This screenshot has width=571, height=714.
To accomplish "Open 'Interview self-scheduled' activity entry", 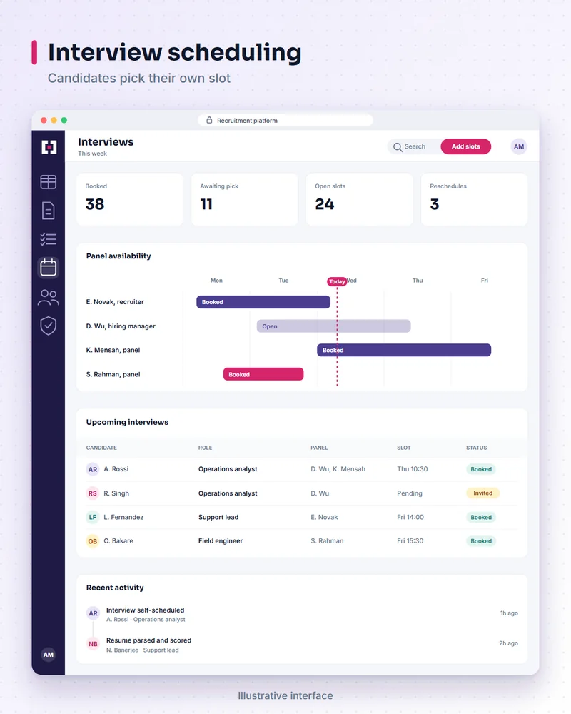I will point(146,610).
